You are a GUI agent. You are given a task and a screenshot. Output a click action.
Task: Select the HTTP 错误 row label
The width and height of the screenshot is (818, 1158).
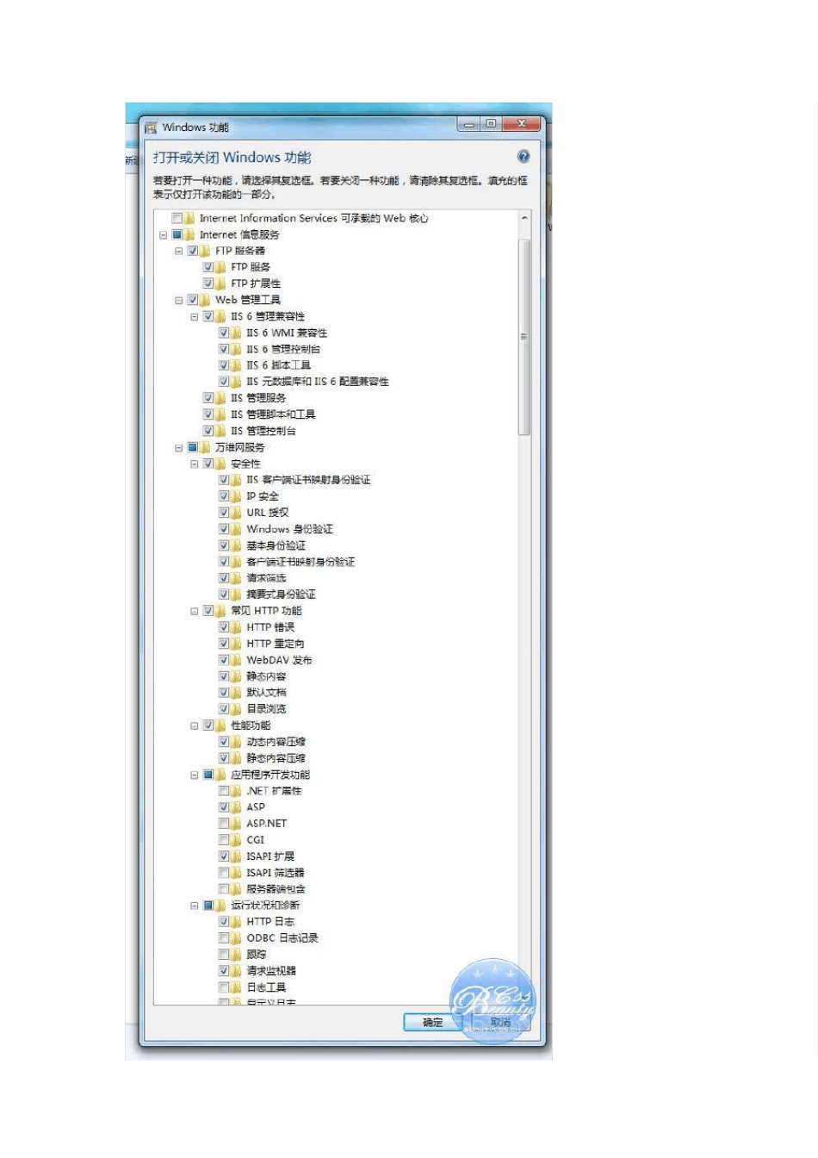(270, 627)
